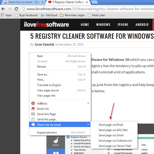Click the Reminder pages folder icon
The image size is (154, 154).
pos(62,15)
